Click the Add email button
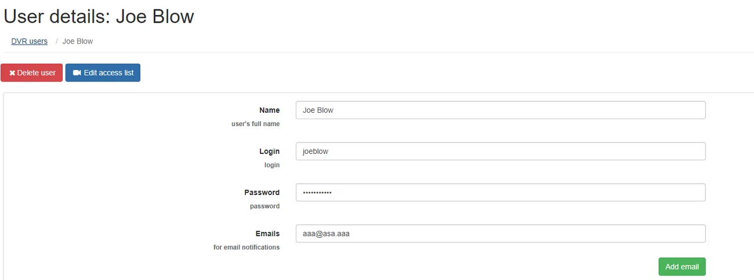The width and height of the screenshot is (754, 280). (682, 267)
